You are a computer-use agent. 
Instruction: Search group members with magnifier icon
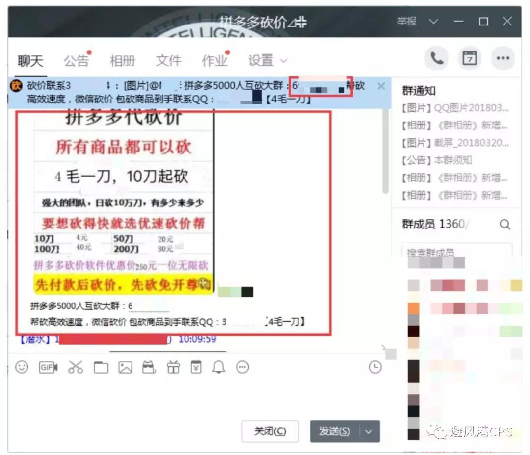click(x=505, y=224)
